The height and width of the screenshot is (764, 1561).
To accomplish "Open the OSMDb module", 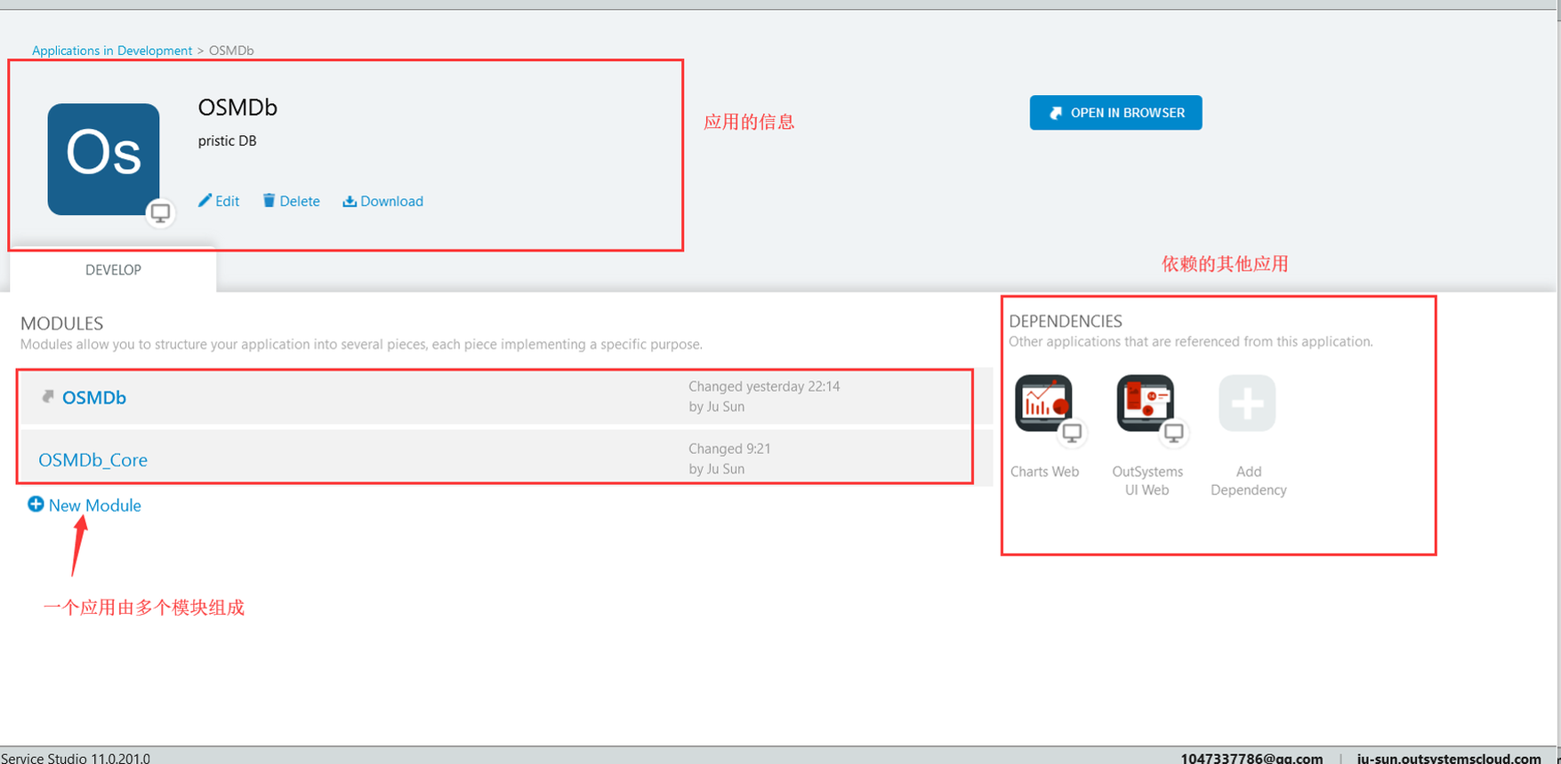I will (94, 397).
